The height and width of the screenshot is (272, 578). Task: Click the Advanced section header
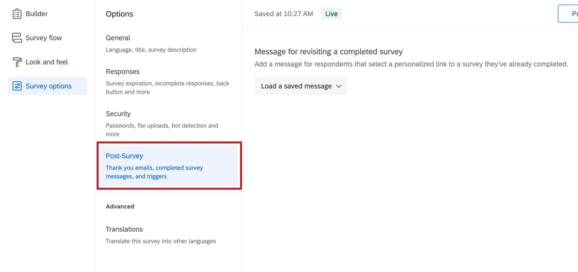pyautogui.click(x=120, y=206)
